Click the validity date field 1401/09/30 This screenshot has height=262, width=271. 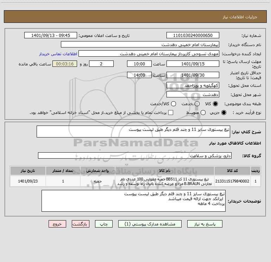(193, 75)
